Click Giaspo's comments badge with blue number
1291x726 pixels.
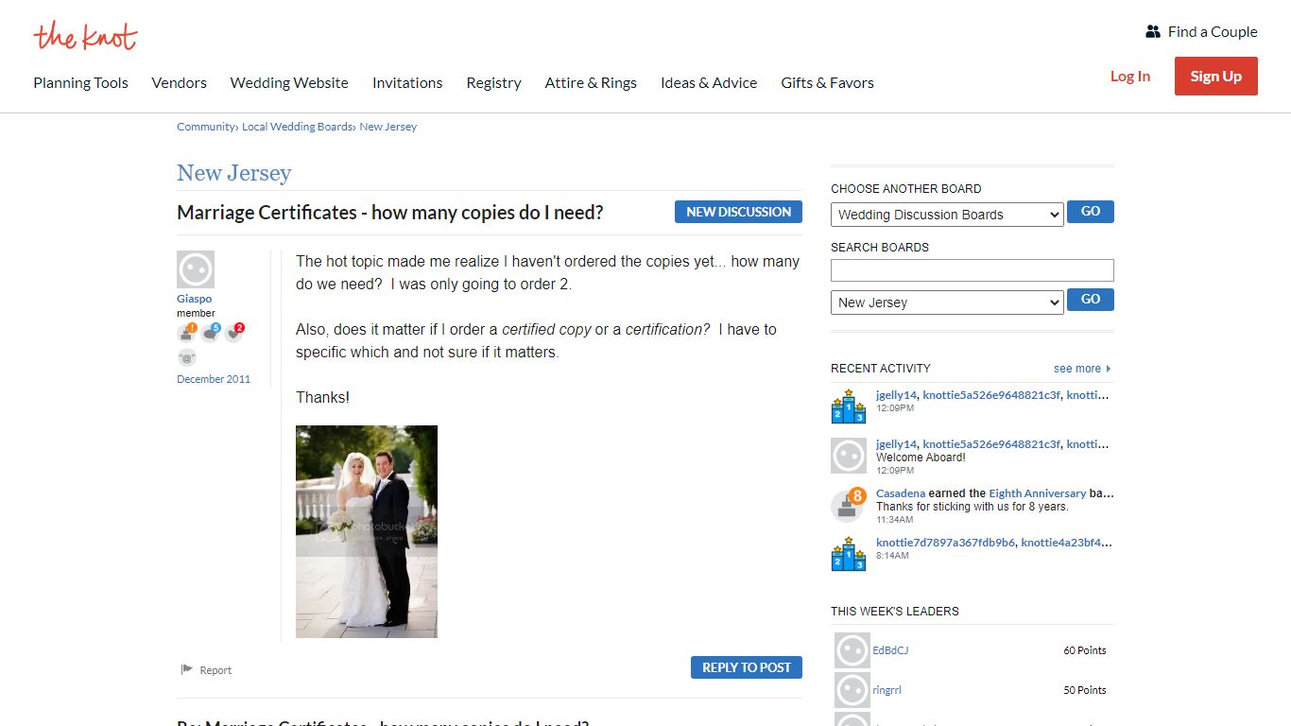(211, 333)
